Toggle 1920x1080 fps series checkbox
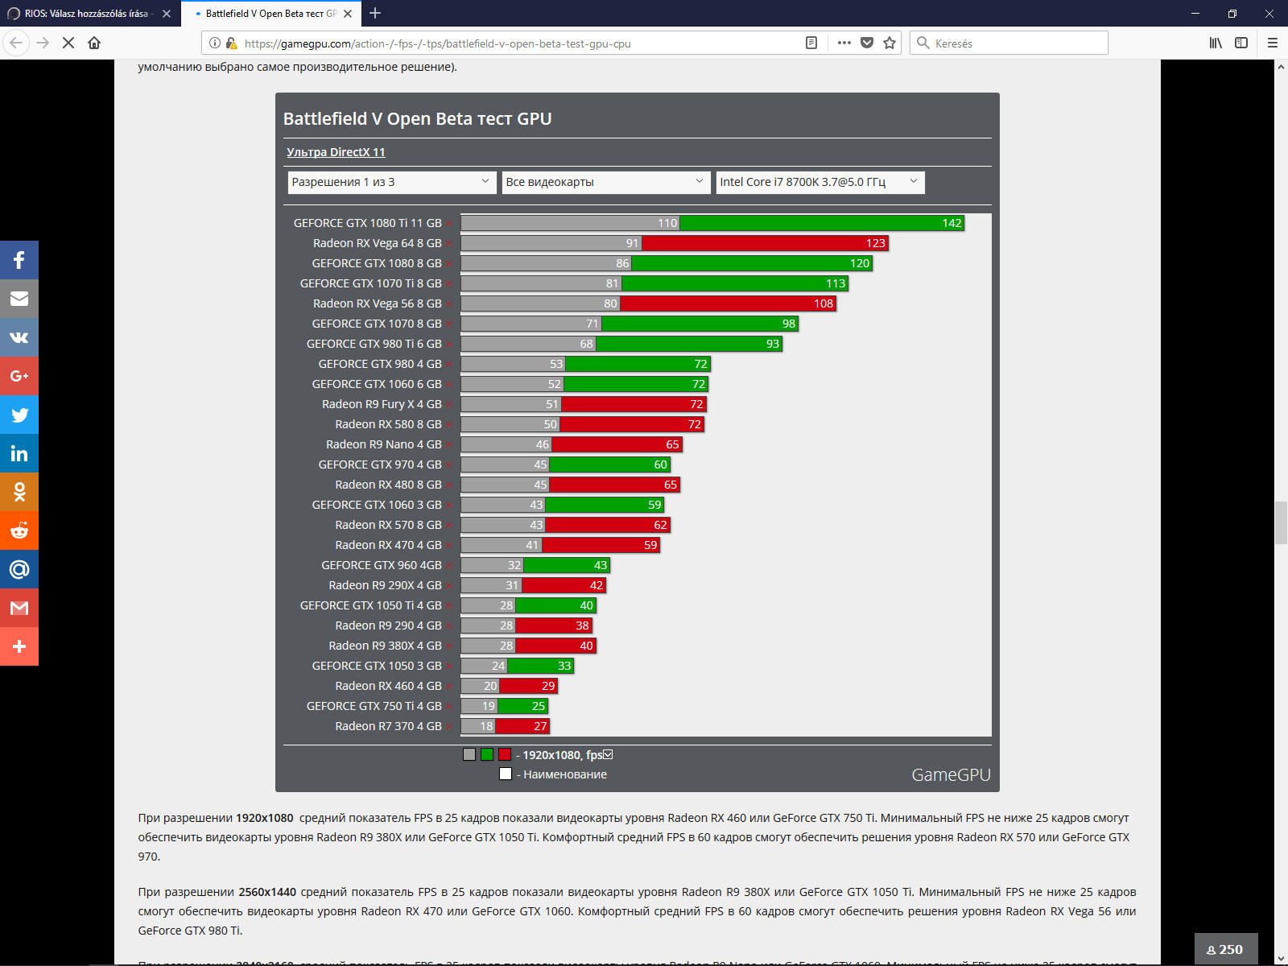 tap(608, 754)
